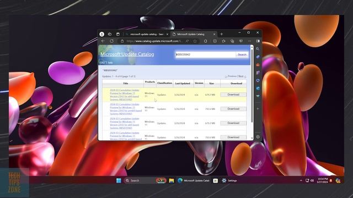Screen dimensions: 353x198
Task: Close the 'microsoft update catalog - Search' tab
Action: (x=167, y=34)
